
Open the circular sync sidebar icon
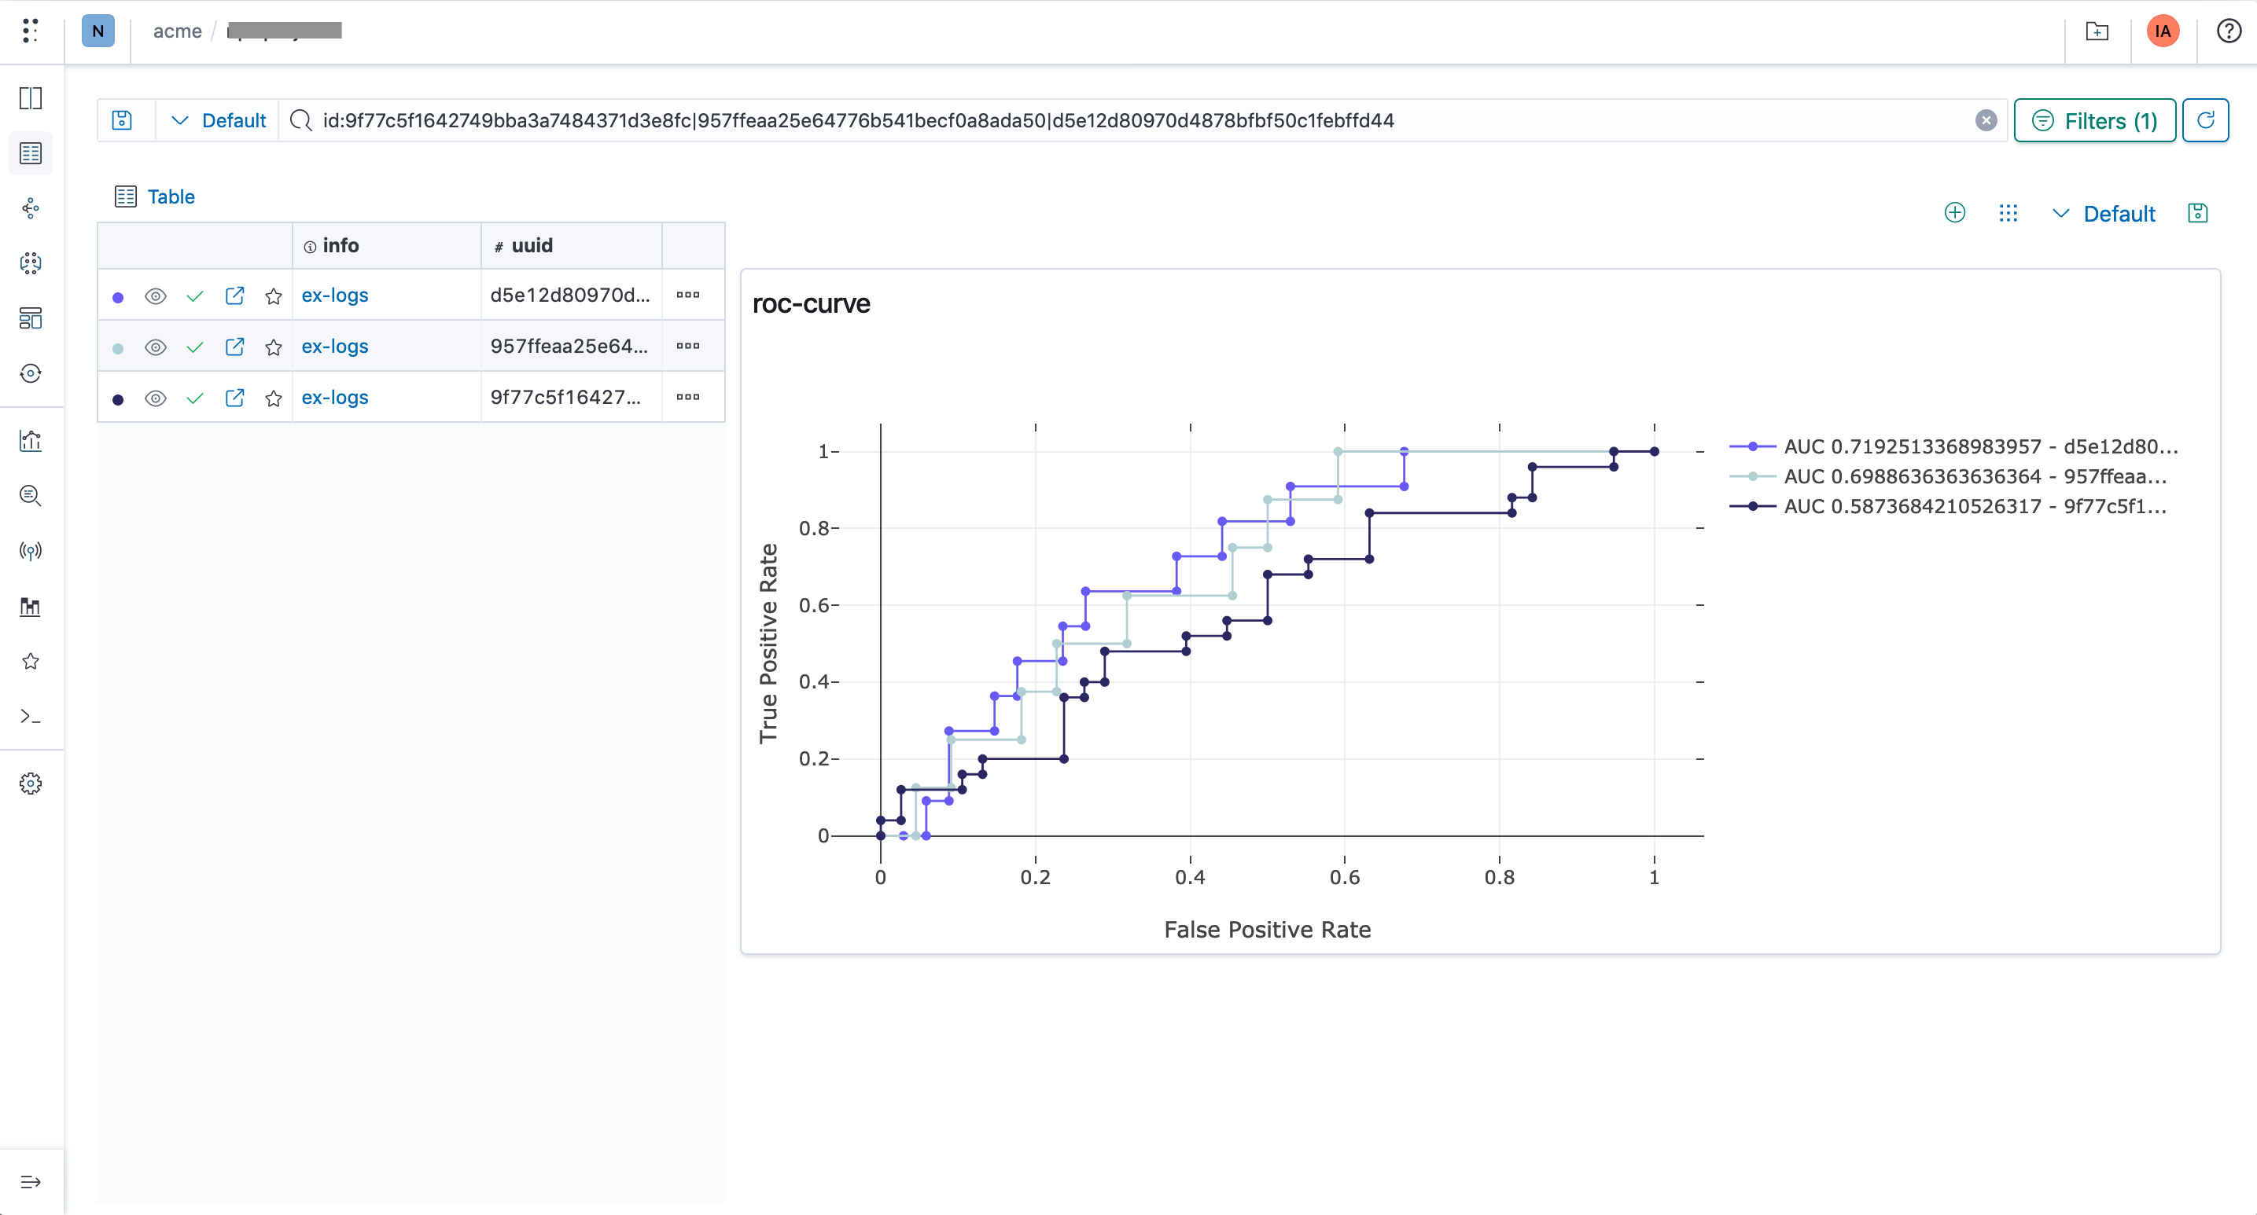(x=31, y=374)
